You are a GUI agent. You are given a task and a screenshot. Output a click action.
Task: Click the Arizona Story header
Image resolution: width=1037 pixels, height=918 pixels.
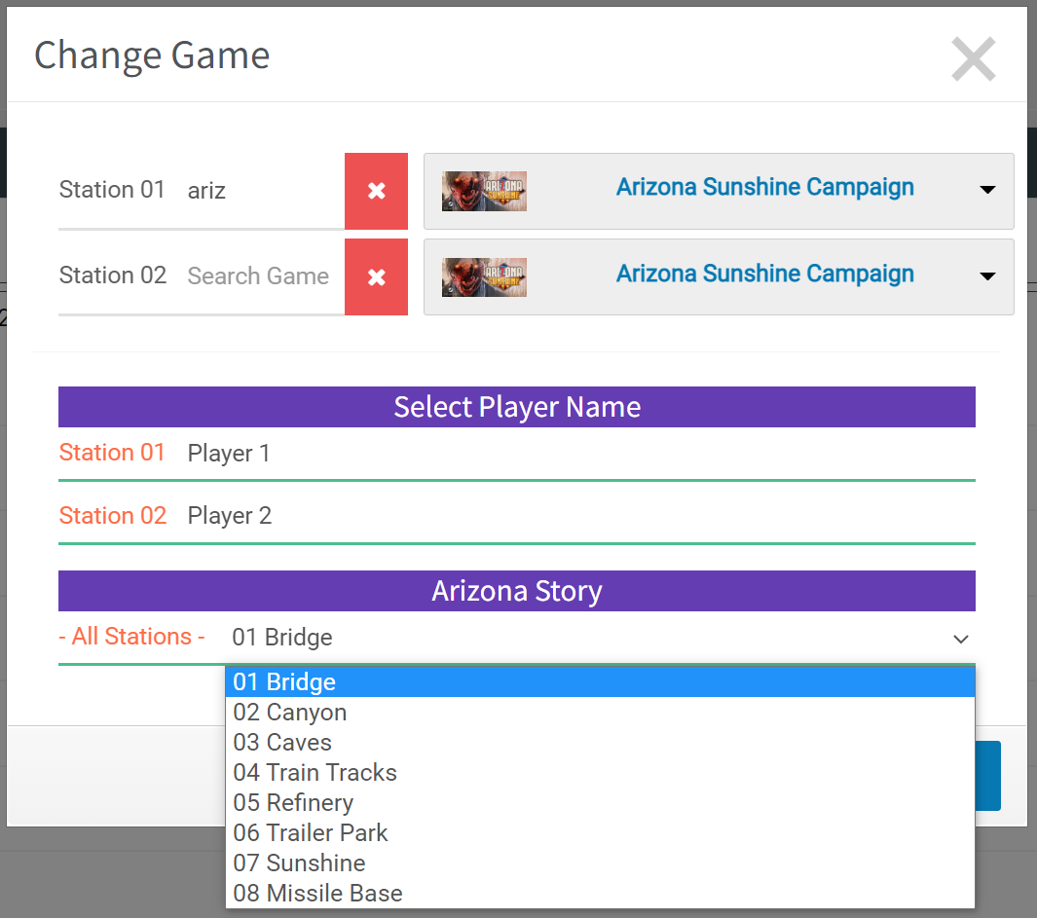coord(517,591)
